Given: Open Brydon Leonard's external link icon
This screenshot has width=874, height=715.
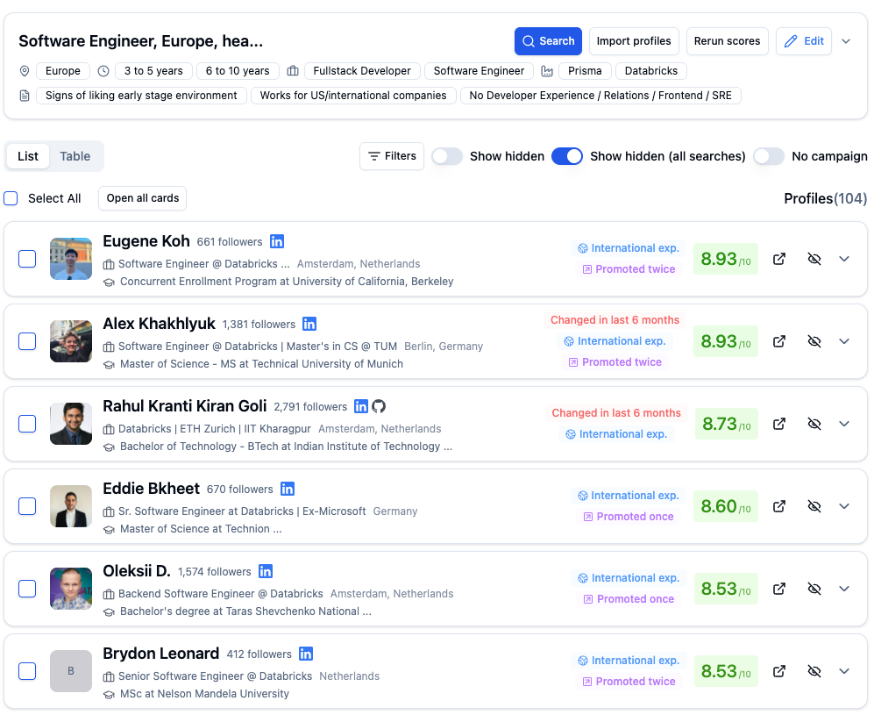Looking at the screenshot, I should click(x=779, y=671).
